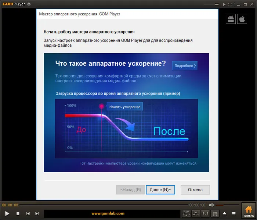The height and width of the screenshot is (220, 257).
Task: Open the www.gomlab.com link
Action: (108, 213)
